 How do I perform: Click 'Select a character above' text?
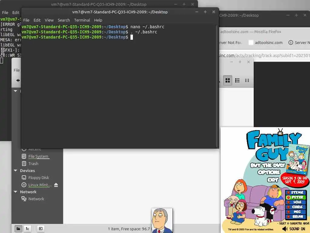pyautogui.click(x=294, y=223)
